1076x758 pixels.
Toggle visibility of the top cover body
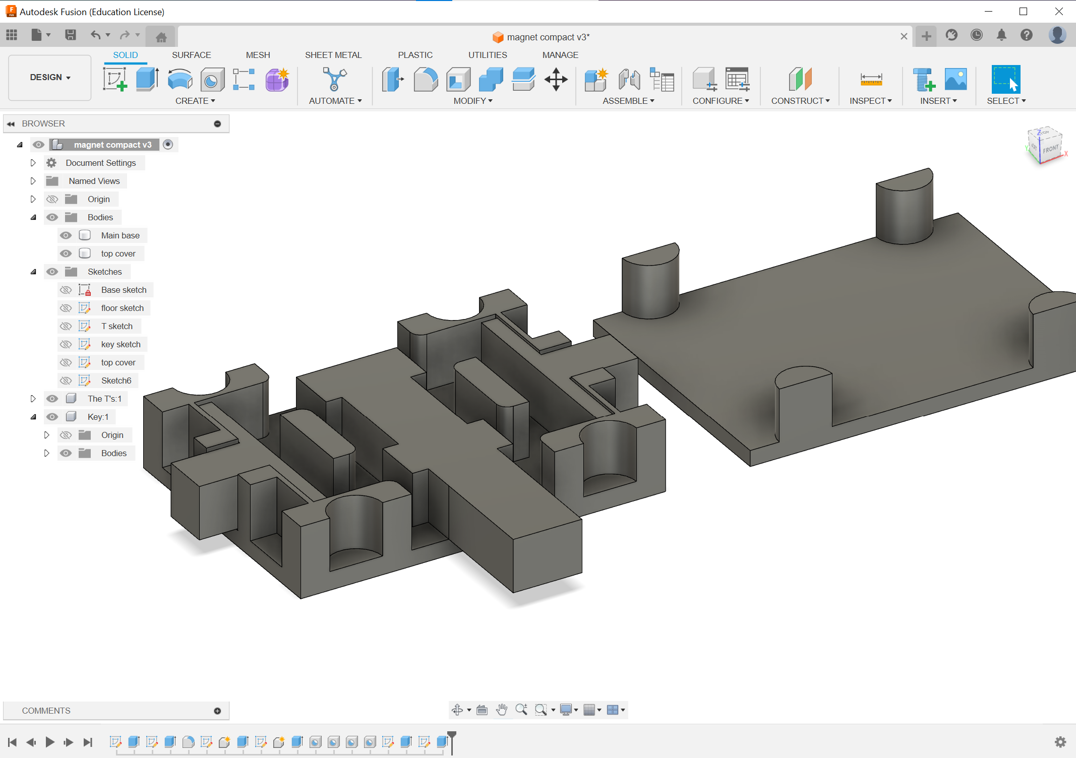coord(66,253)
